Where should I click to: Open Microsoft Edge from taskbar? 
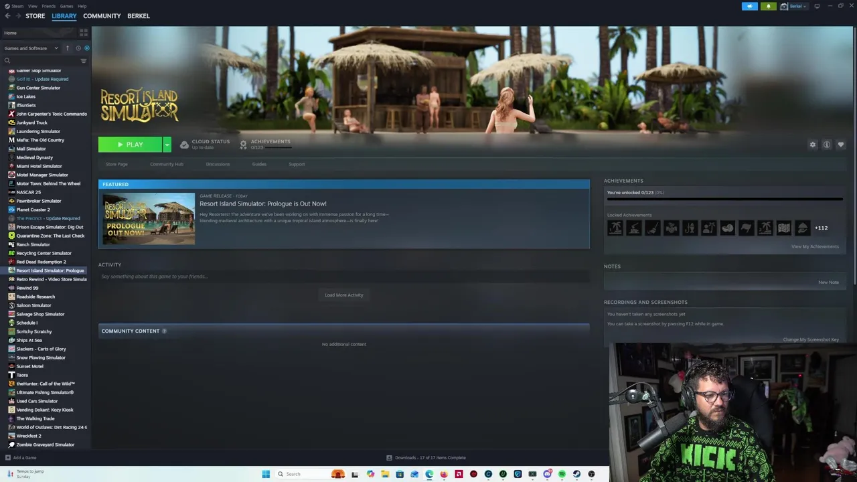pyautogui.click(x=429, y=474)
